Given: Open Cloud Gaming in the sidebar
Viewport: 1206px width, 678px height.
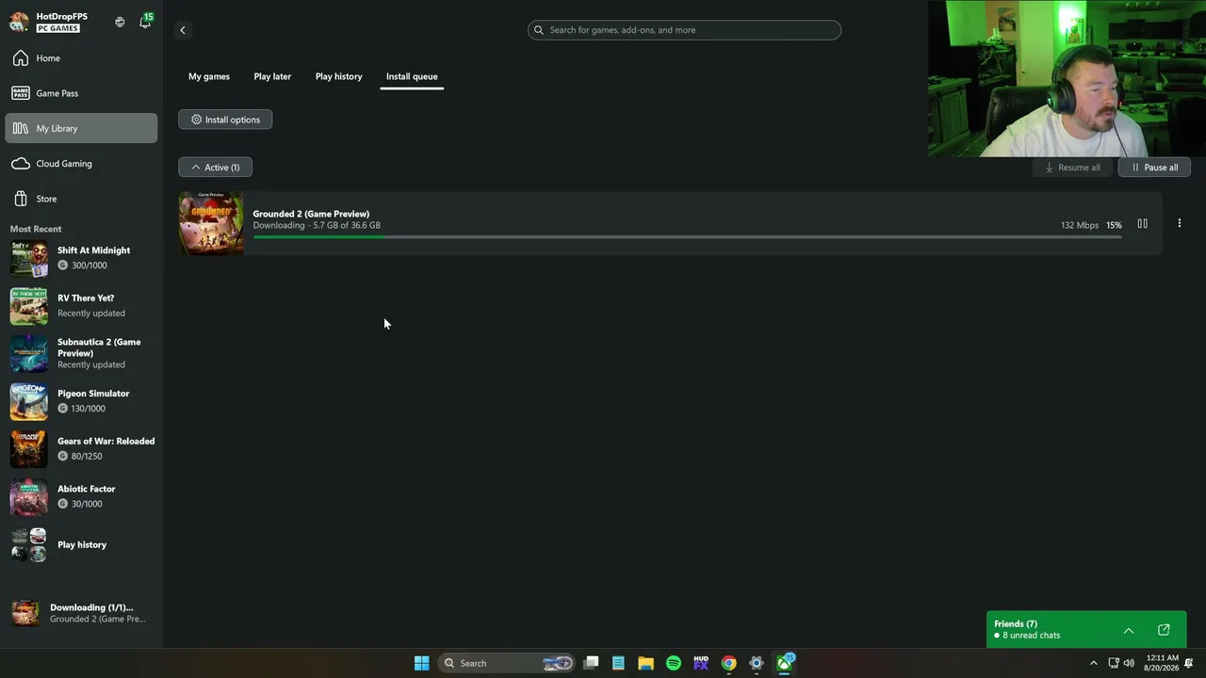Looking at the screenshot, I should pos(81,164).
